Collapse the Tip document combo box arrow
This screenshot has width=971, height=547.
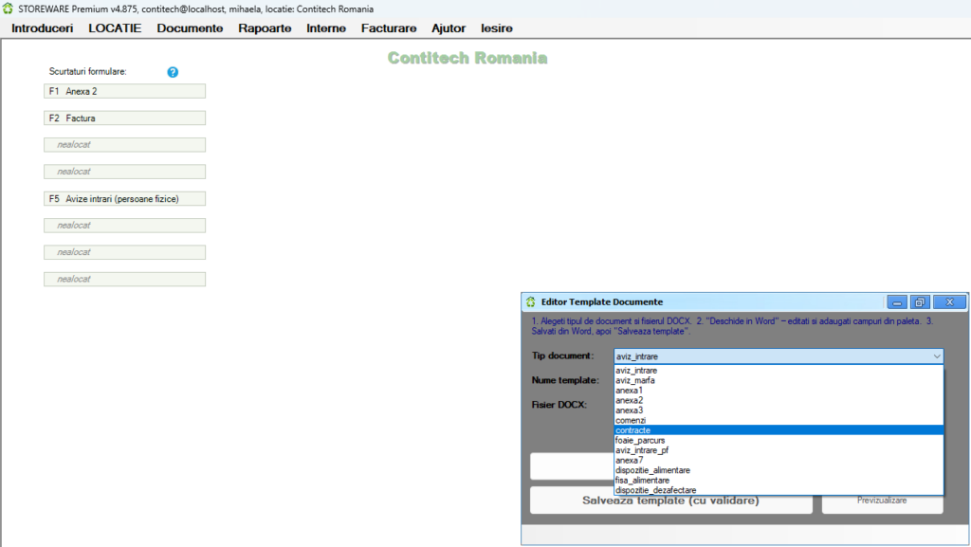[936, 356]
